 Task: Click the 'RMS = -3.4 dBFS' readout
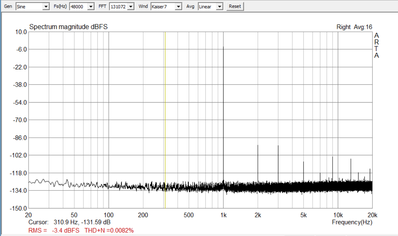coord(54,230)
